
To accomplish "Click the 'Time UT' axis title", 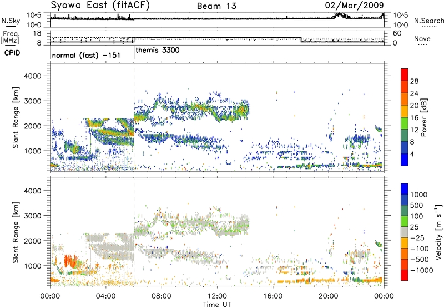I will tap(217, 305).
